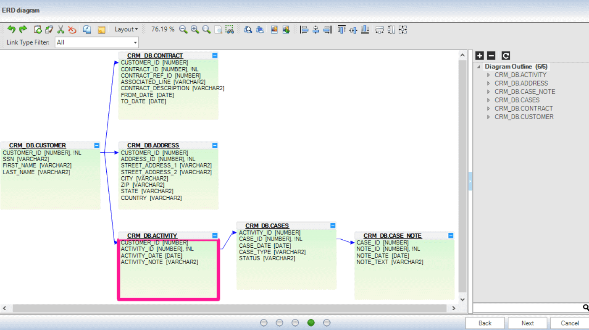
Task: Click the zoom out magnifier icon
Action: [x=183, y=29]
